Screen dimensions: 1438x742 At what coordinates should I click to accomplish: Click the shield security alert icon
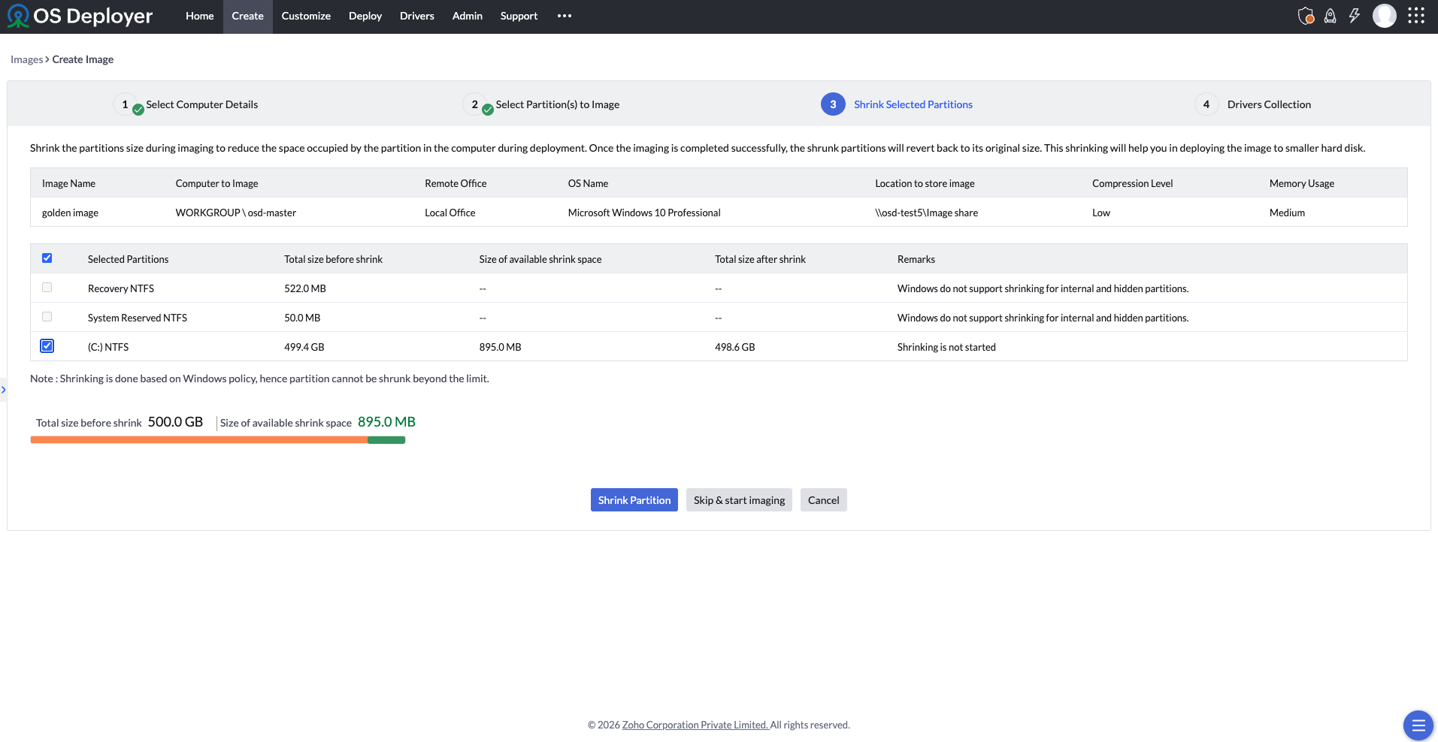pos(1306,16)
